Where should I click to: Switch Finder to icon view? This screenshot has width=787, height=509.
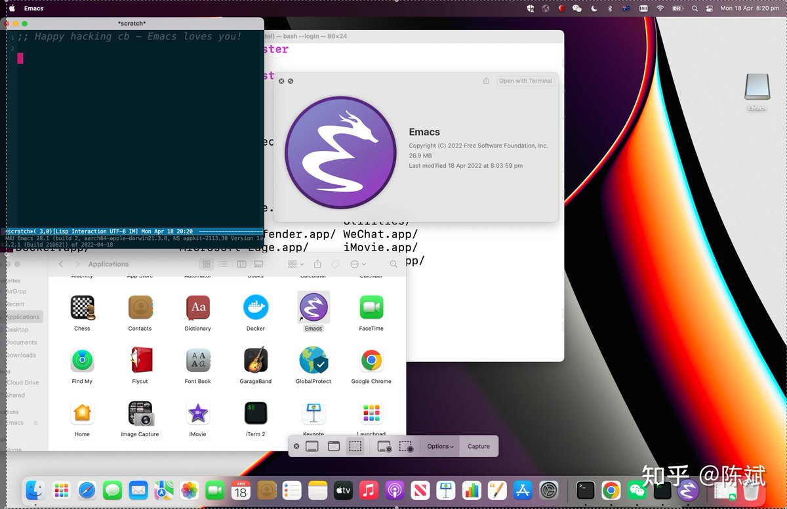click(x=207, y=264)
